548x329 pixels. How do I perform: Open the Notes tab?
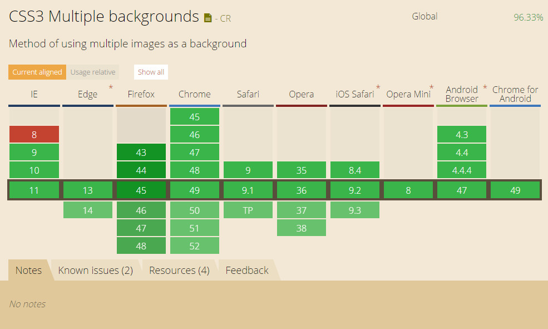[29, 270]
